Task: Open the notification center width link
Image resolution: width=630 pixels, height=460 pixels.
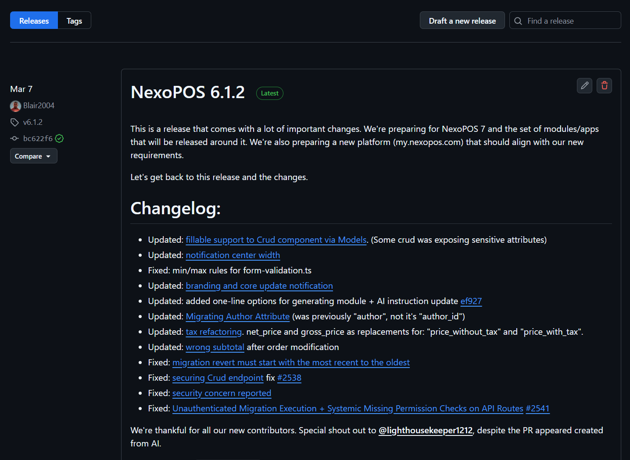Action: click(x=233, y=255)
